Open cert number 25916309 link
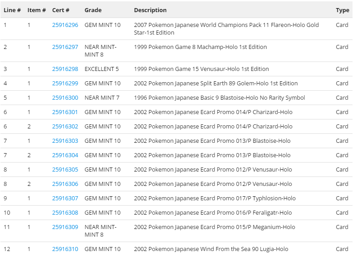357x260 pixels. (65, 227)
